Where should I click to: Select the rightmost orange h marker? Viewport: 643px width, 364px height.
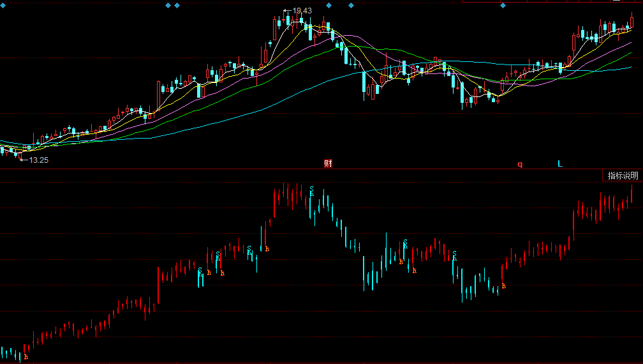(503, 286)
